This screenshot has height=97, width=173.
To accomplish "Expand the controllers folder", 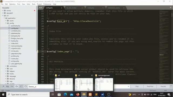I will (x=6, y=66).
